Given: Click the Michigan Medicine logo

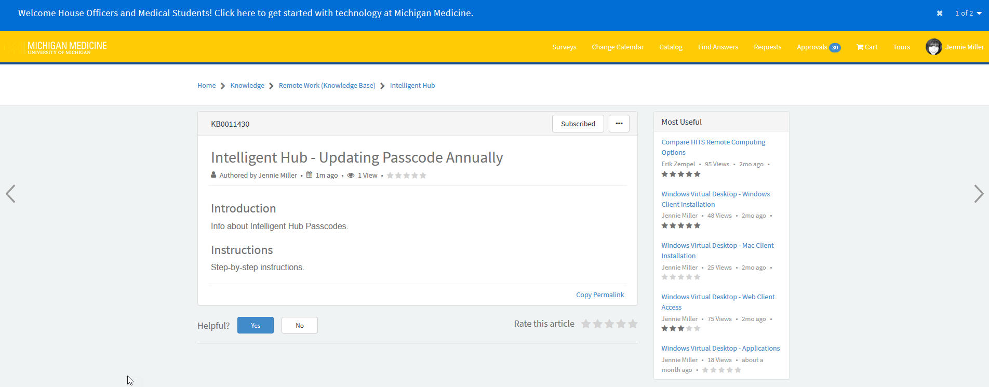Looking at the screenshot, I should point(66,47).
